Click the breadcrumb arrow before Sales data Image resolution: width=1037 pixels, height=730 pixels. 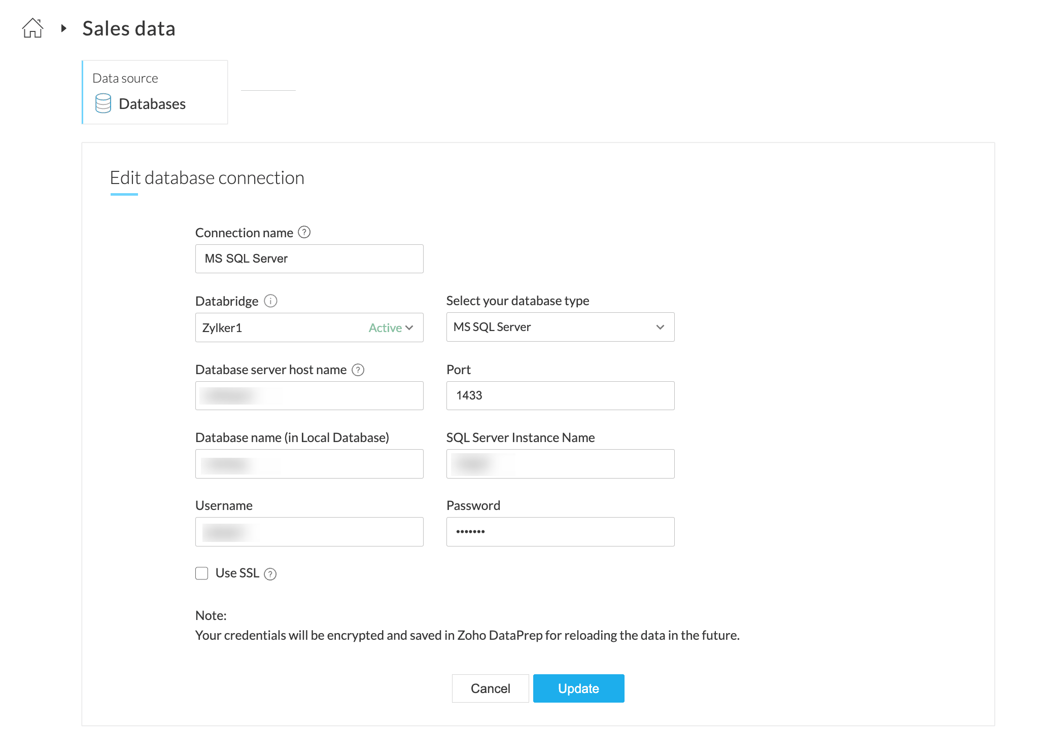click(x=63, y=28)
